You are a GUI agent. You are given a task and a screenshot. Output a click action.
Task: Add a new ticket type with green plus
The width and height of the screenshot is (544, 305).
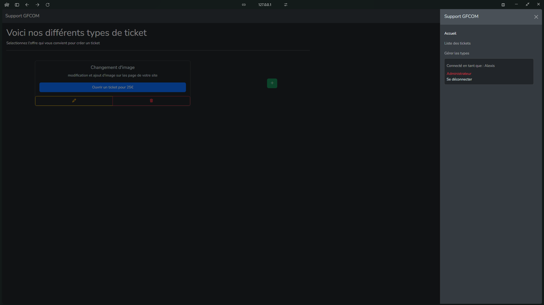[272, 83]
